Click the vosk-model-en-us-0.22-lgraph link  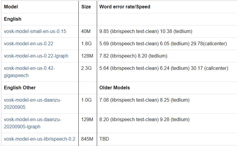coord(36,56)
